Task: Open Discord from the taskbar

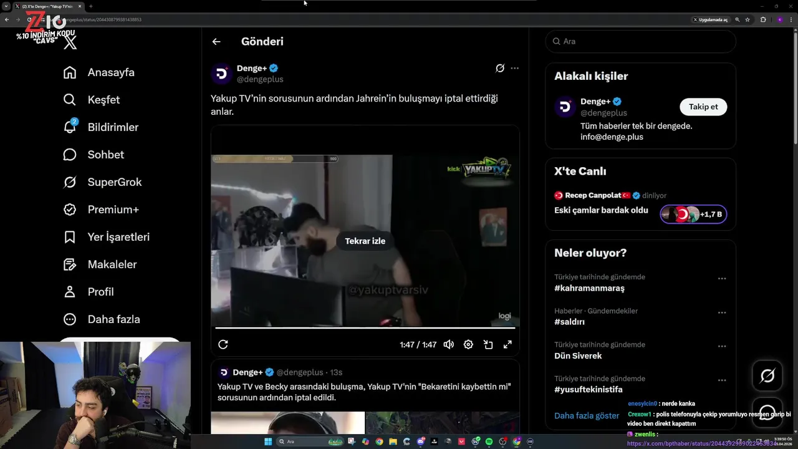Action: pos(421,442)
